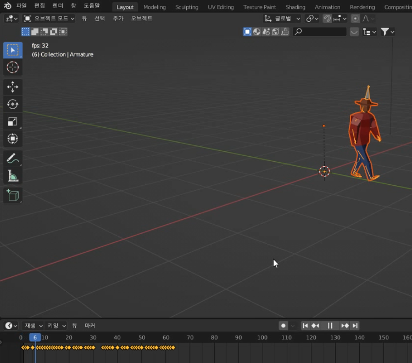Activate the Annotate pencil tool
The width and height of the screenshot is (412, 363).
[13, 158]
